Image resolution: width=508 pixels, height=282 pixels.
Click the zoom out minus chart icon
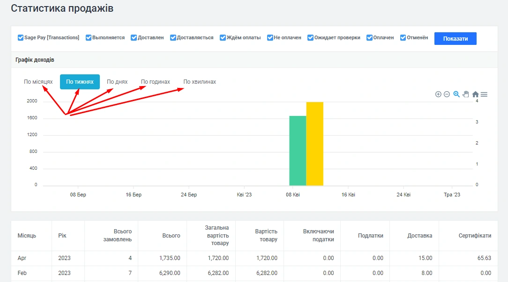447,94
